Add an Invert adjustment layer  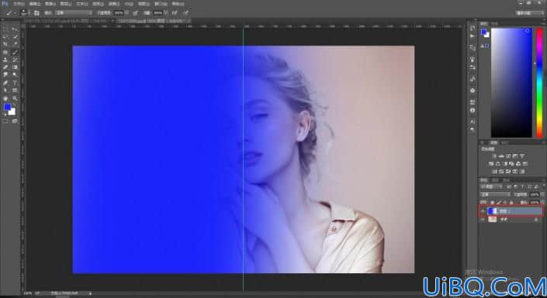click(494, 171)
